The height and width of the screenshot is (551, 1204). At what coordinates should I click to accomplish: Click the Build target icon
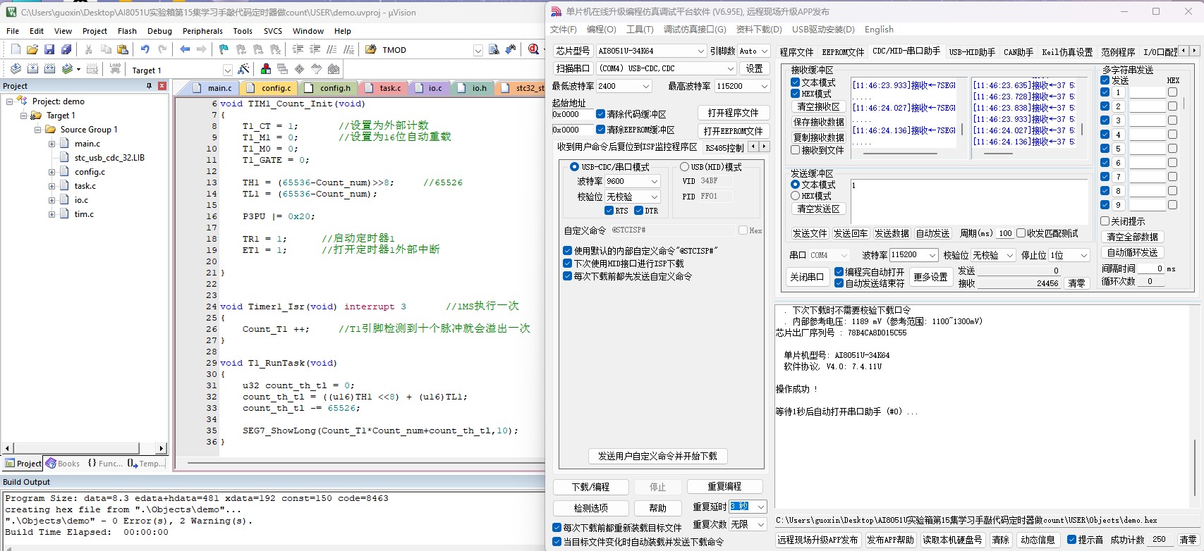(32, 69)
